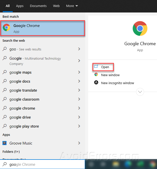Screen dimensions: 157x169
Task: Expand the 'goo' web result arrow
Action: [x=79, y=49]
